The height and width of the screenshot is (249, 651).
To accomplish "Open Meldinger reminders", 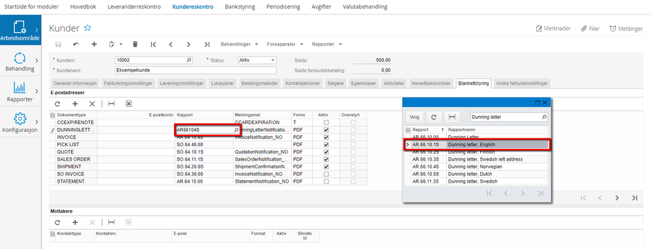I will 626,29.
